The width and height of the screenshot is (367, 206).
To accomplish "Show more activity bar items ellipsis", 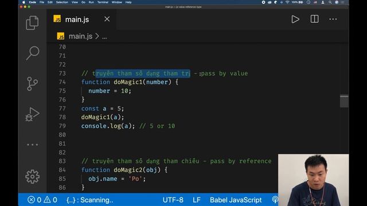I will (x=33, y=145).
